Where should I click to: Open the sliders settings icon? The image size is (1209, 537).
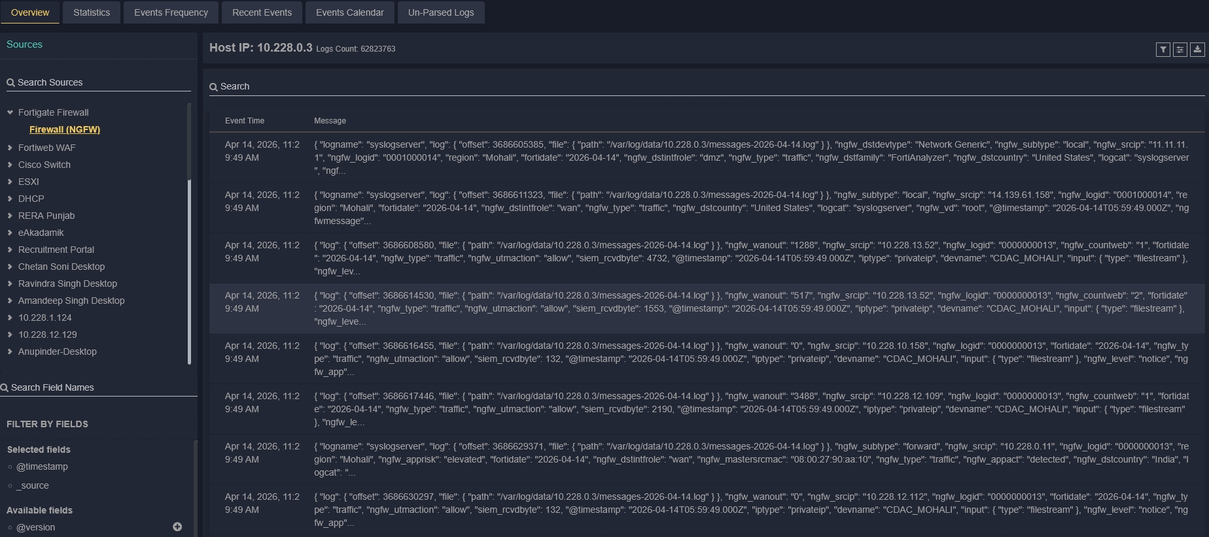pyautogui.click(x=1180, y=50)
